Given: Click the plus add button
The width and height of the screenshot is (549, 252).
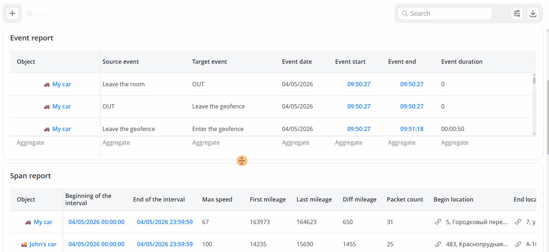Looking at the screenshot, I should tap(13, 14).
